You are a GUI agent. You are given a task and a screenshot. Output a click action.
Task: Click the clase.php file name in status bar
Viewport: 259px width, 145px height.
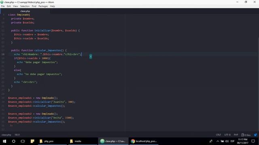click(6, 135)
